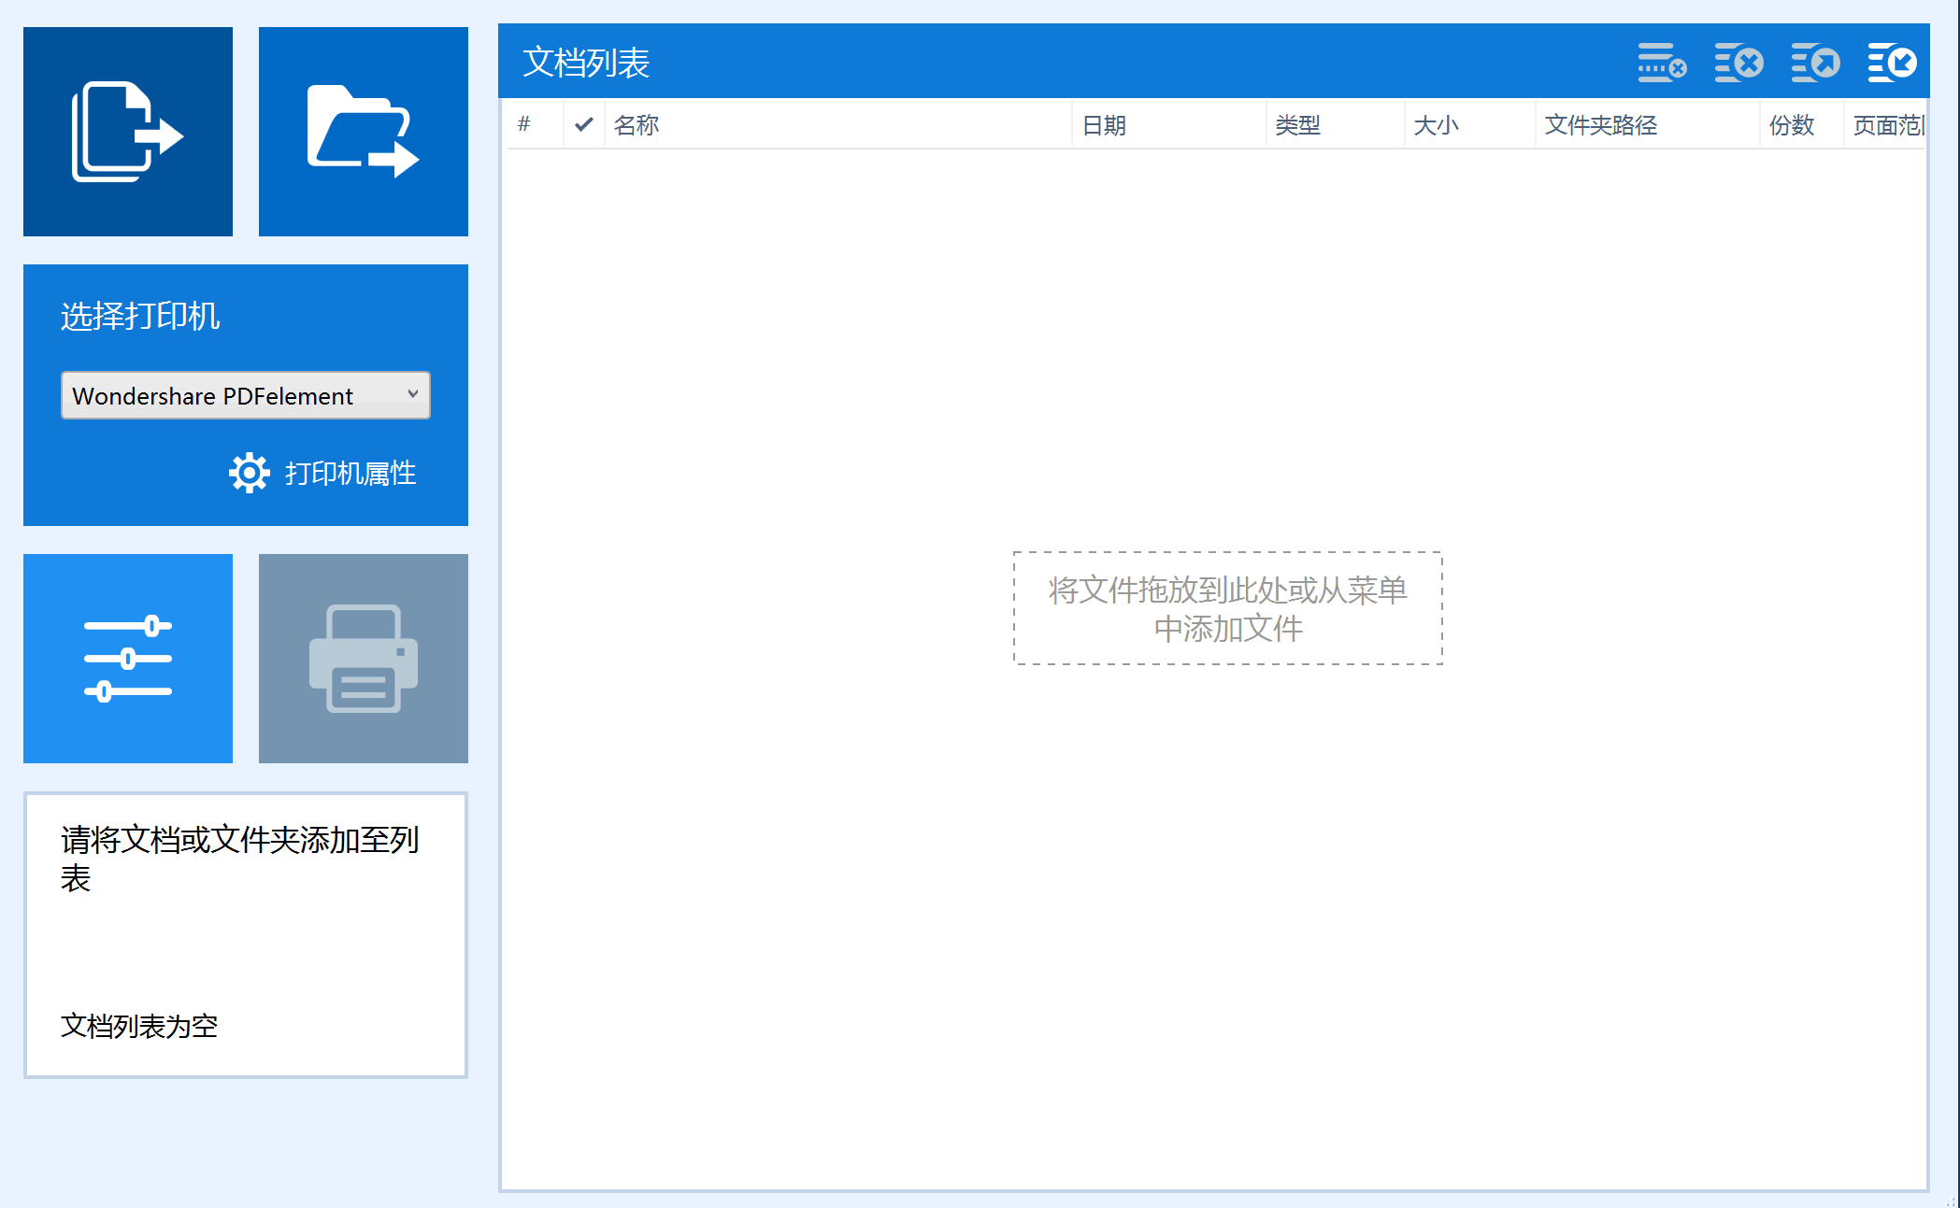Click the add documents tile icon
This screenshot has width=1960, height=1208.
coord(128,132)
